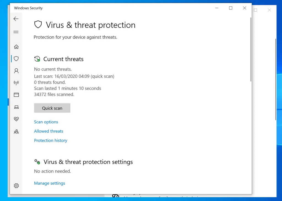Open Windows Security settings gear

click(x=16, y=186)
